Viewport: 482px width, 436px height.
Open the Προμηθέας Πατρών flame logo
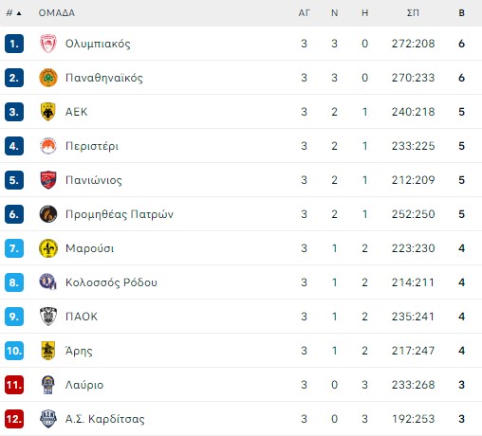tap(48, 214)
